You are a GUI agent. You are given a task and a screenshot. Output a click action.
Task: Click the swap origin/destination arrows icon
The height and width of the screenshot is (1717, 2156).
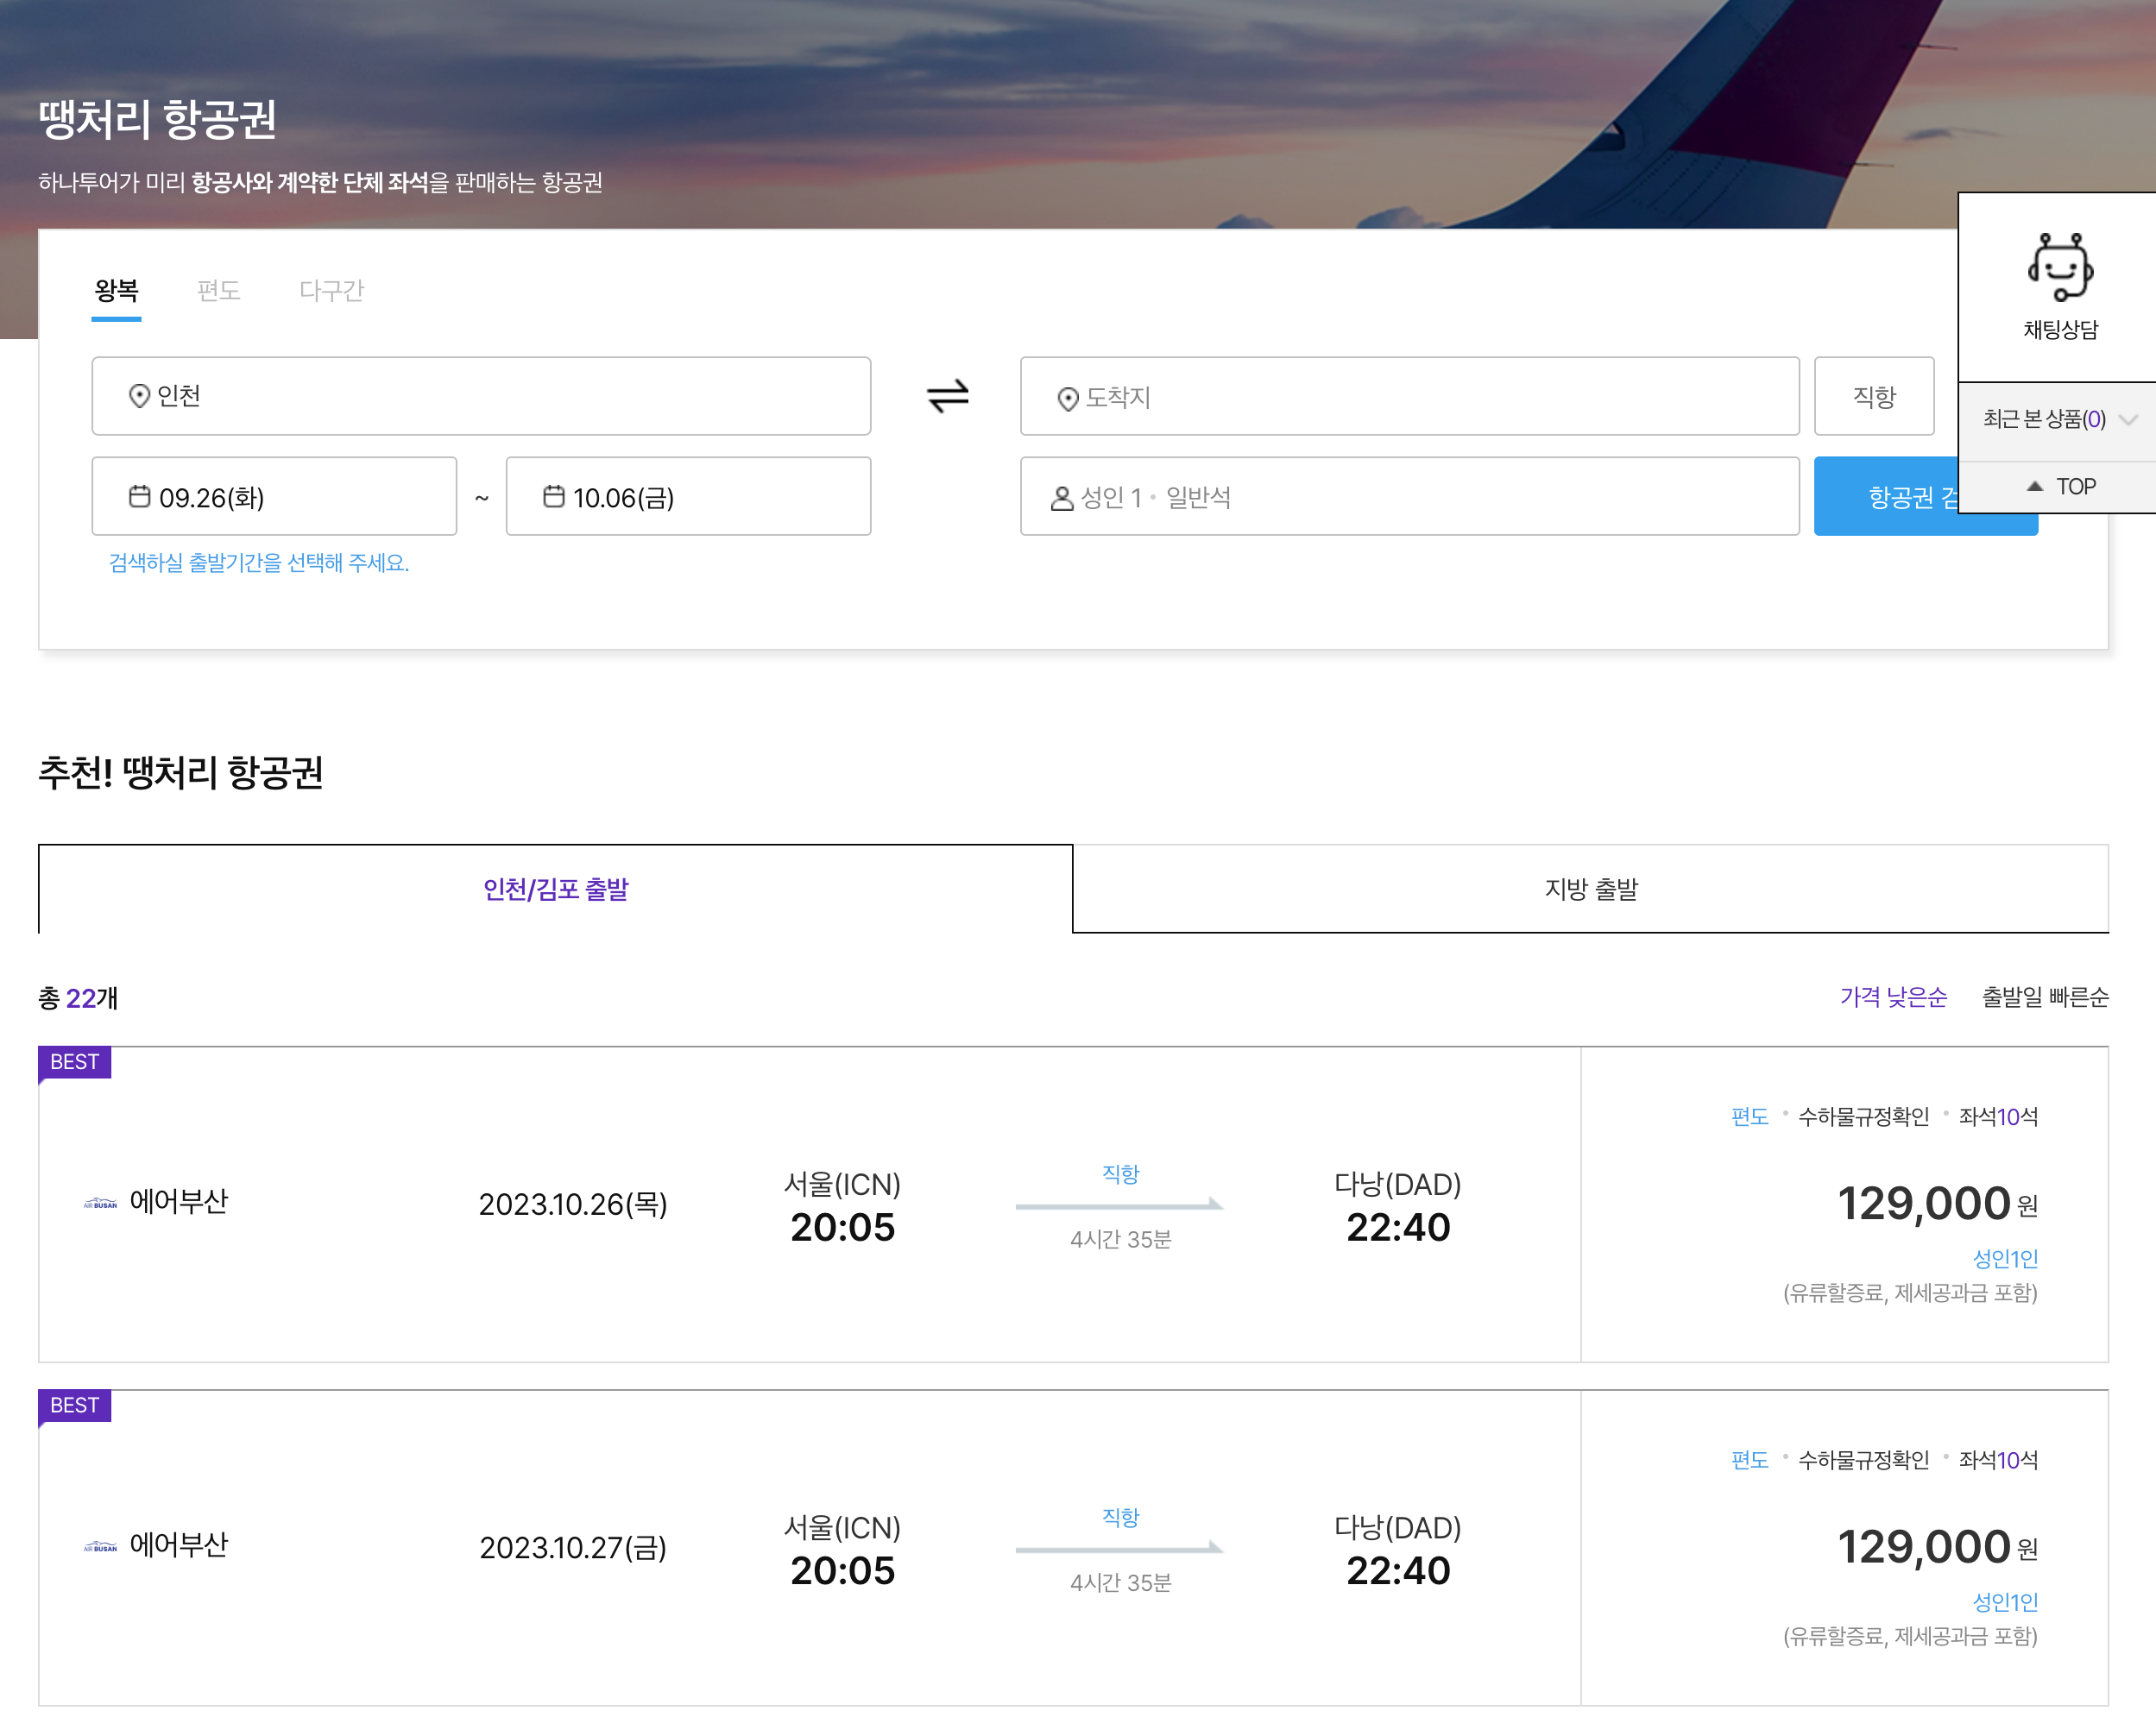tap(946, 396)
